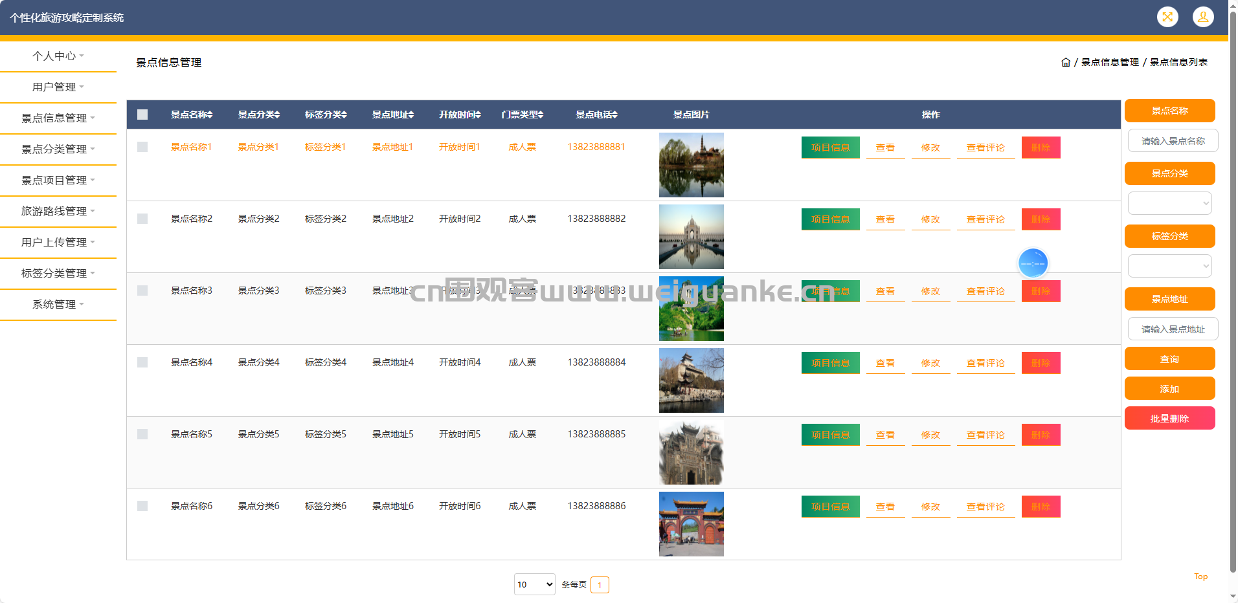Open the user profile avatar icon

pos(1202,17)
